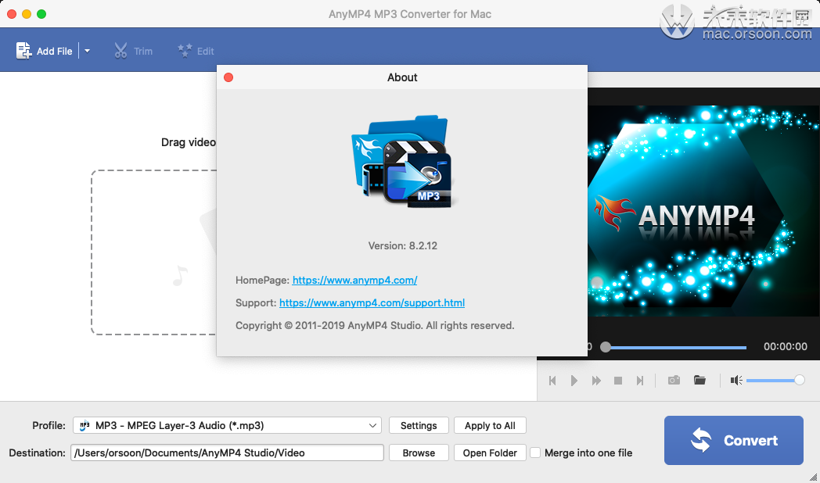820x483 pixels.
Task: Click the MP3 profile icon in the dropdown
Action: point(85,425)
